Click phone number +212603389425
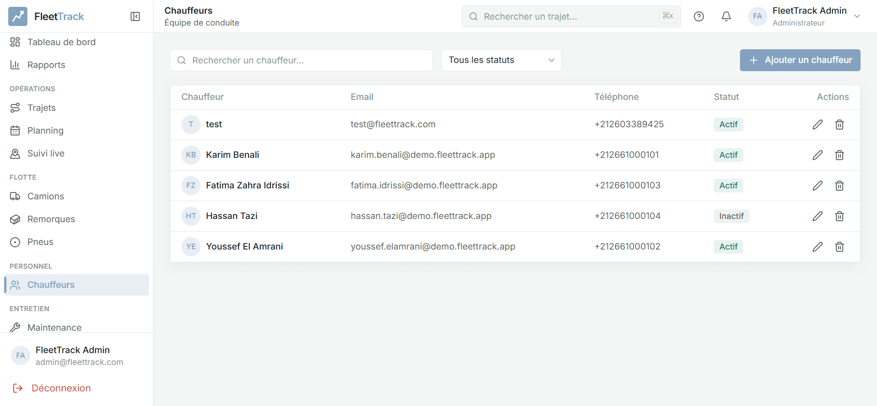The width and height of the screenshot is (877, 406). pos(629,125)
